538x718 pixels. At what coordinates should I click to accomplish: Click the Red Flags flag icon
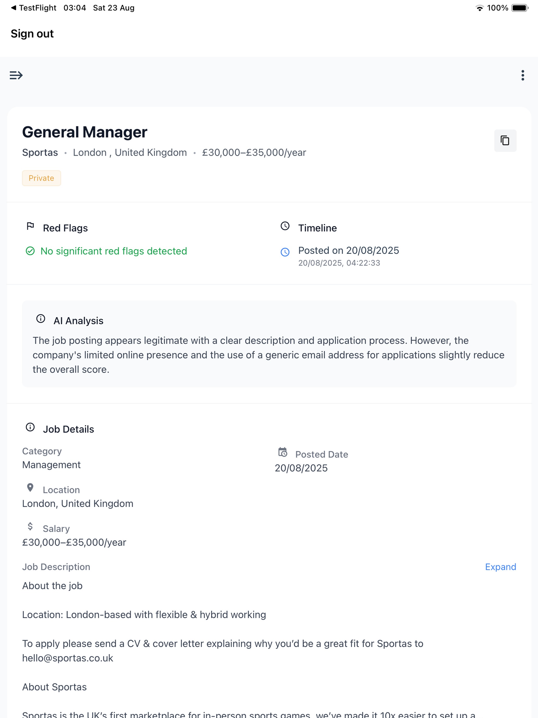30,226
